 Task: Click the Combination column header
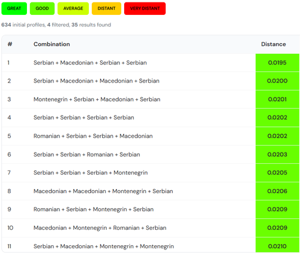[x=52, y=44]
